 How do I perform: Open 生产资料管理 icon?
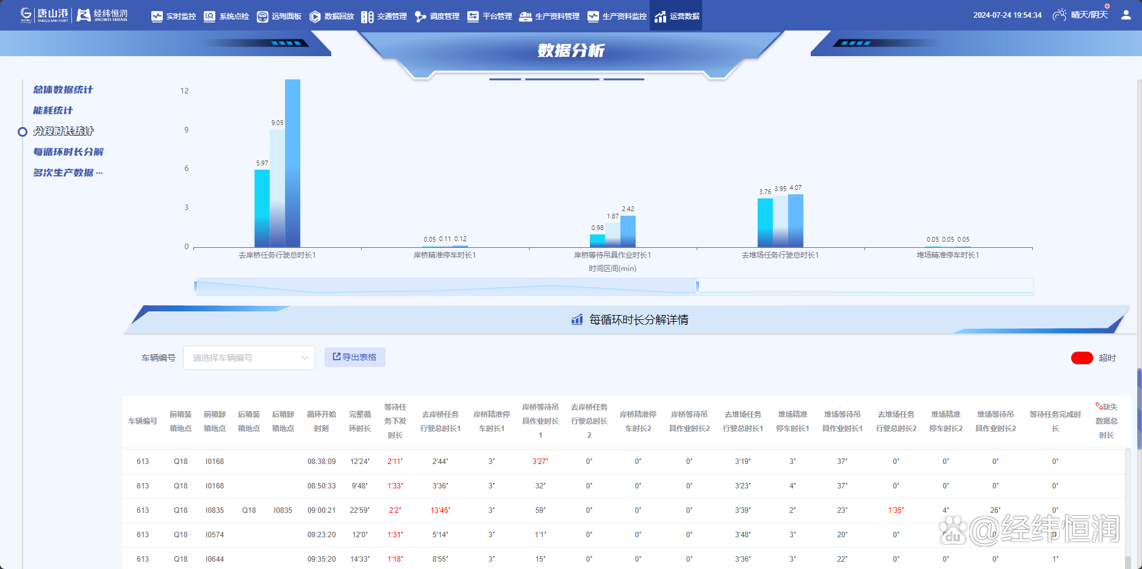pos(525,16)
